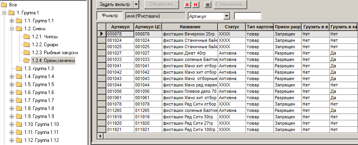358x145 pixels.
Task: Click the open folder icon of Орехи,семечки
Action: click(x=27, y=61)
